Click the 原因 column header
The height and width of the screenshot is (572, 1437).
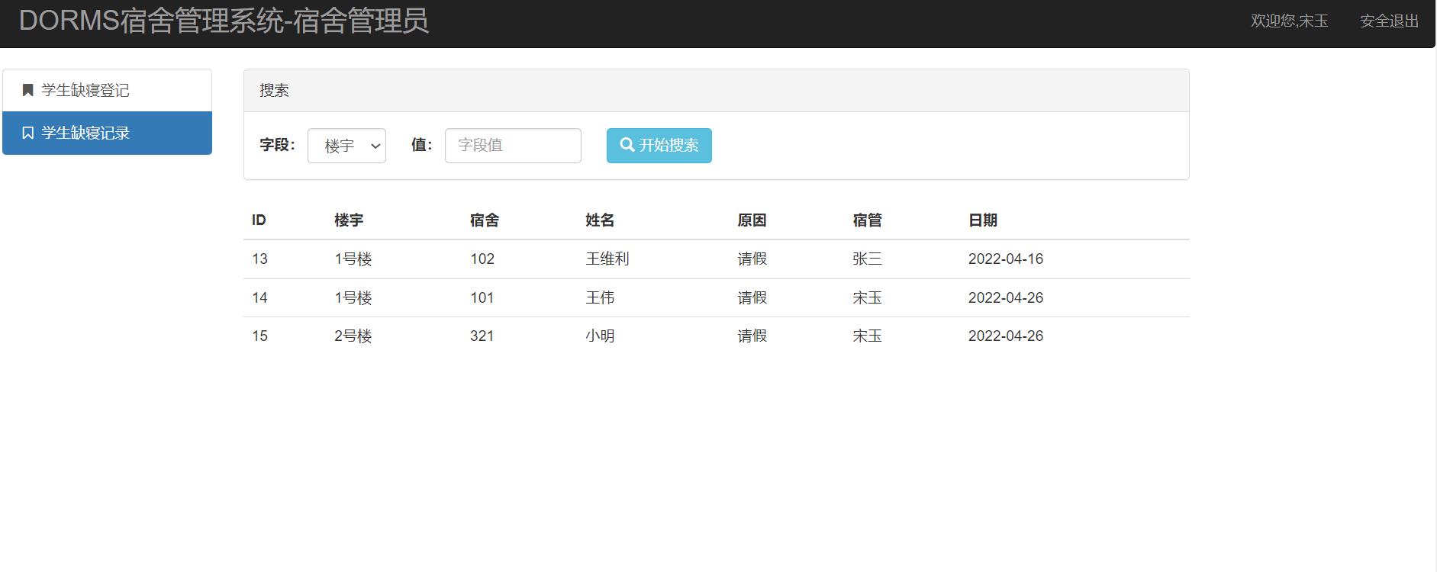click(752, 220)
